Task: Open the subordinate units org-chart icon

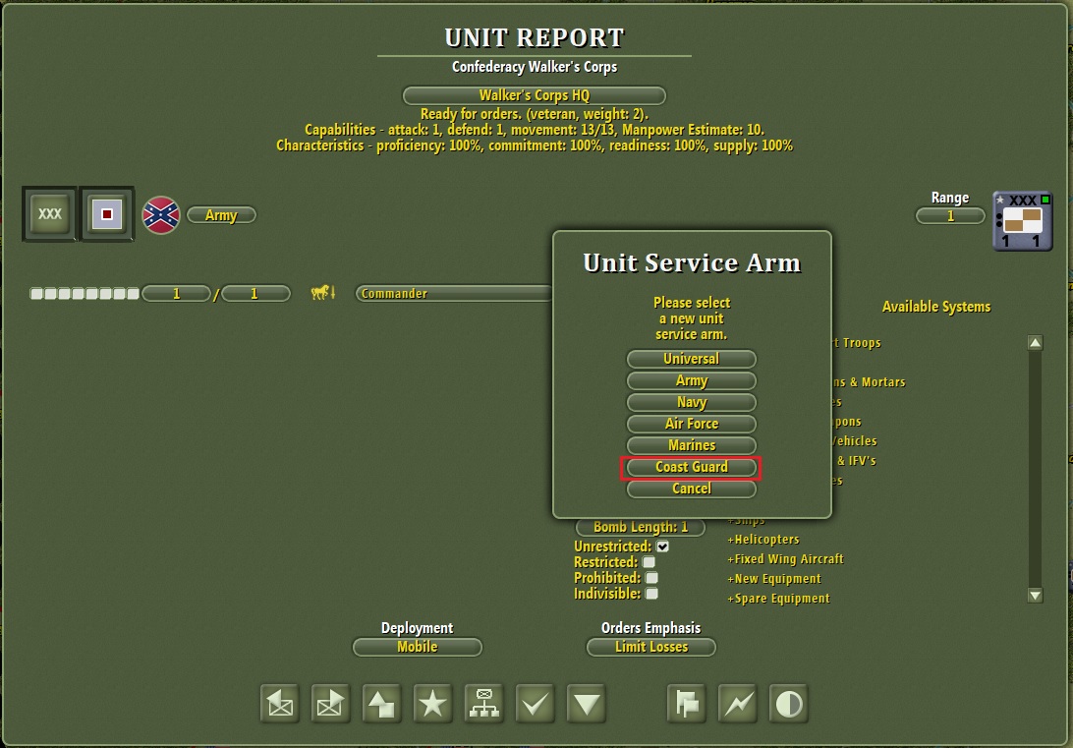Action: click(483, 704)
